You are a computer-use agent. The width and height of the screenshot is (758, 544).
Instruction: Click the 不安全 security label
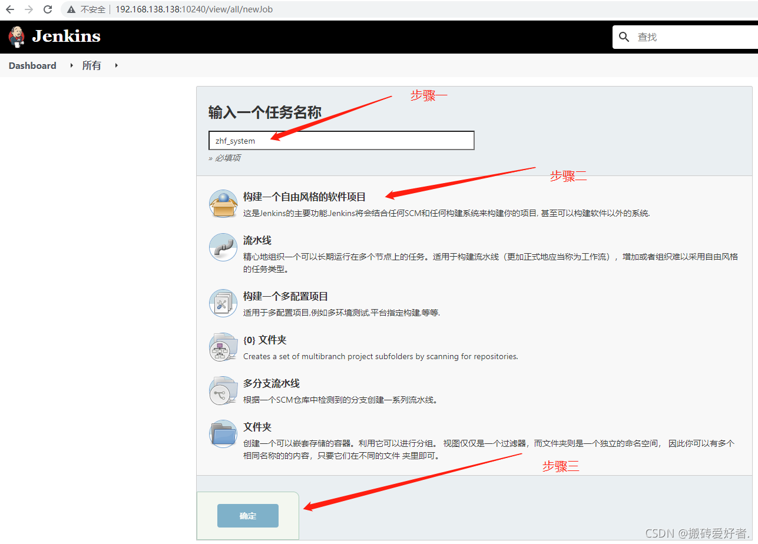pyautogui.click(x=93, y=9)
